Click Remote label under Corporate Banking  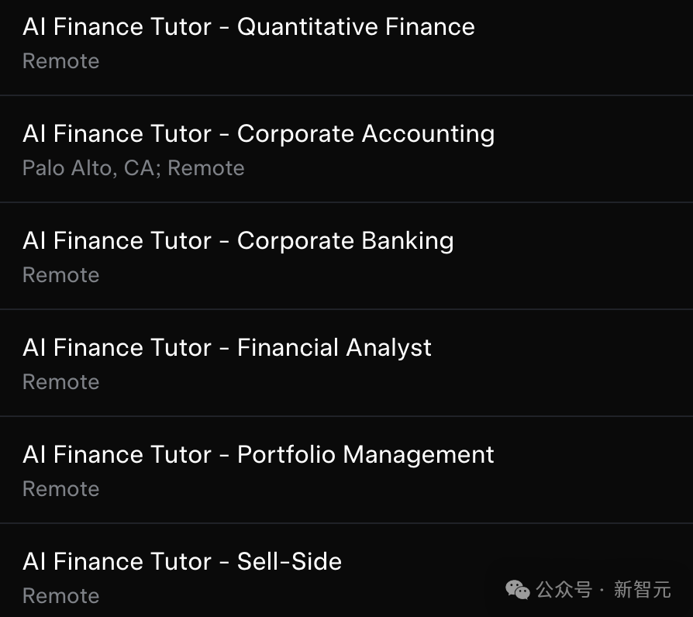click(60, 275)
